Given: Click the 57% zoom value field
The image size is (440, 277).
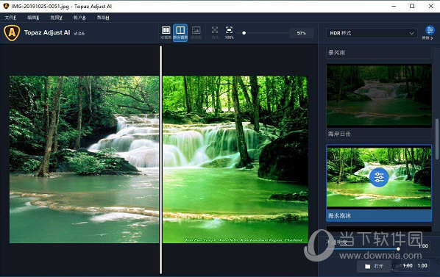Looking at the screenshot, I should coord(302,33).
